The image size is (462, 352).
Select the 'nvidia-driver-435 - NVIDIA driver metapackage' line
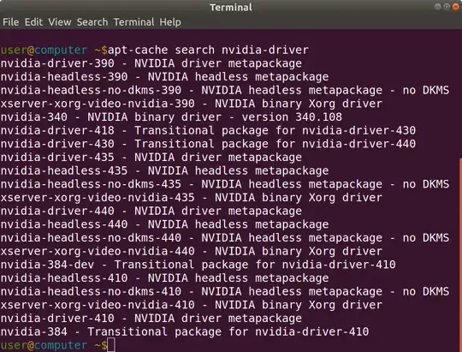(x=151, y=158)
